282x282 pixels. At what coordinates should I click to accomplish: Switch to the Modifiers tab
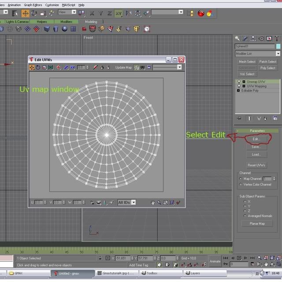coord(67,22)
